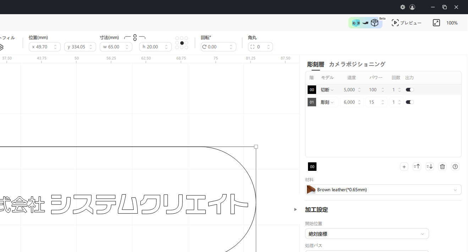This screenshot has width=468, height=252.
Task: Click the 出力 column header
Action: (409, 78)
